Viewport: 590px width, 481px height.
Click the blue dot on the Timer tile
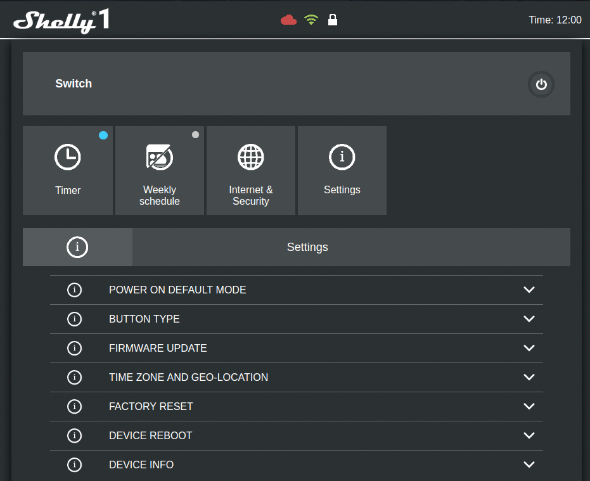coord(103,134)
